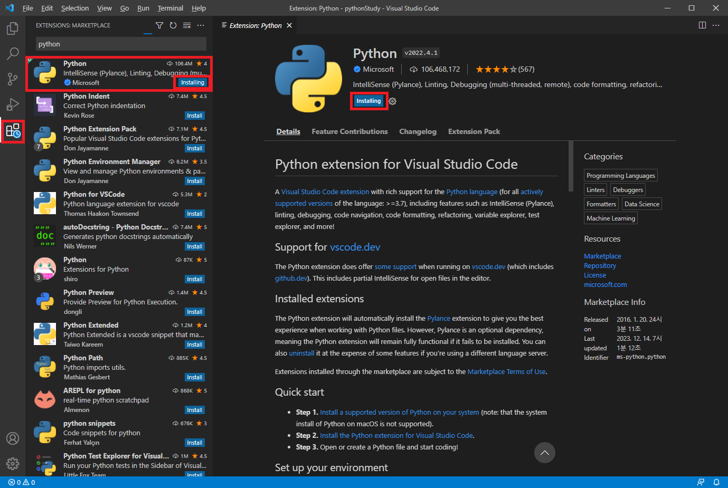Click the star rating (567) reviews
This screenshot has width=728, height=488.
click(505, 69)
